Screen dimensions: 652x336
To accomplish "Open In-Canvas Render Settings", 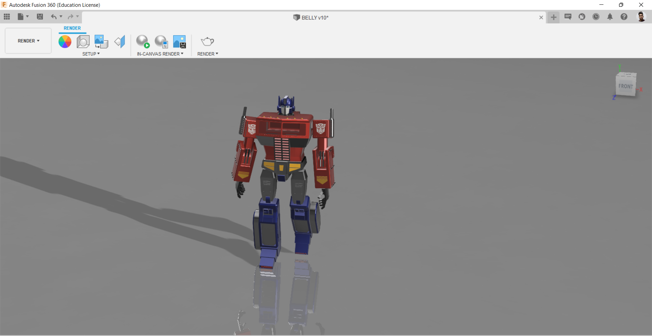I will pyautogui.click(x=161, y=42).
